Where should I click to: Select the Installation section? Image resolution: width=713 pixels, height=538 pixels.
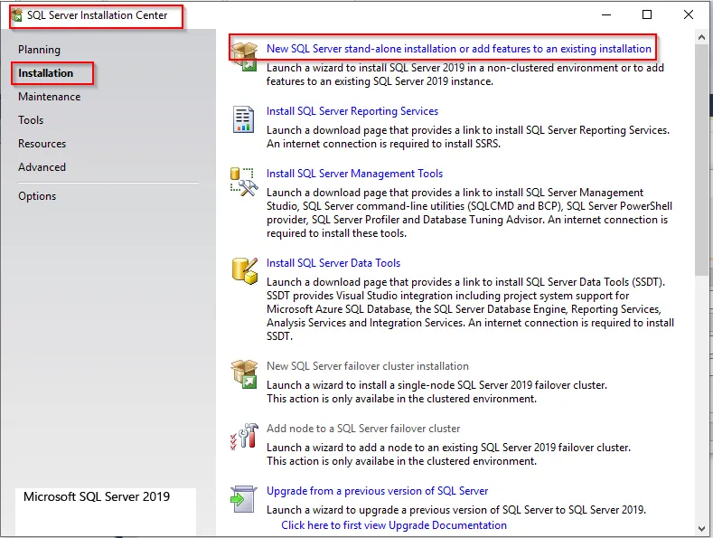(45, 73)
